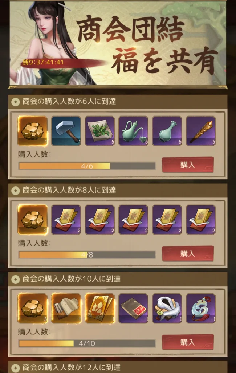Tap the fur scarf reward icon
The height and width of the screenshot is (373, 236).
click(167, 308)
